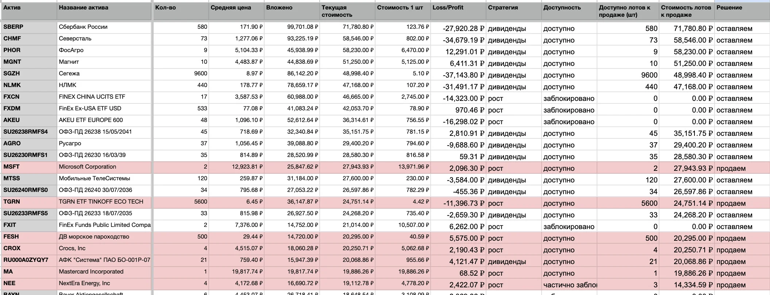Click the "Loss/Profit" column header
Image resolution: width=770 pixels, height=295 pixels.
pyautogui.click(x=458, y=11)
